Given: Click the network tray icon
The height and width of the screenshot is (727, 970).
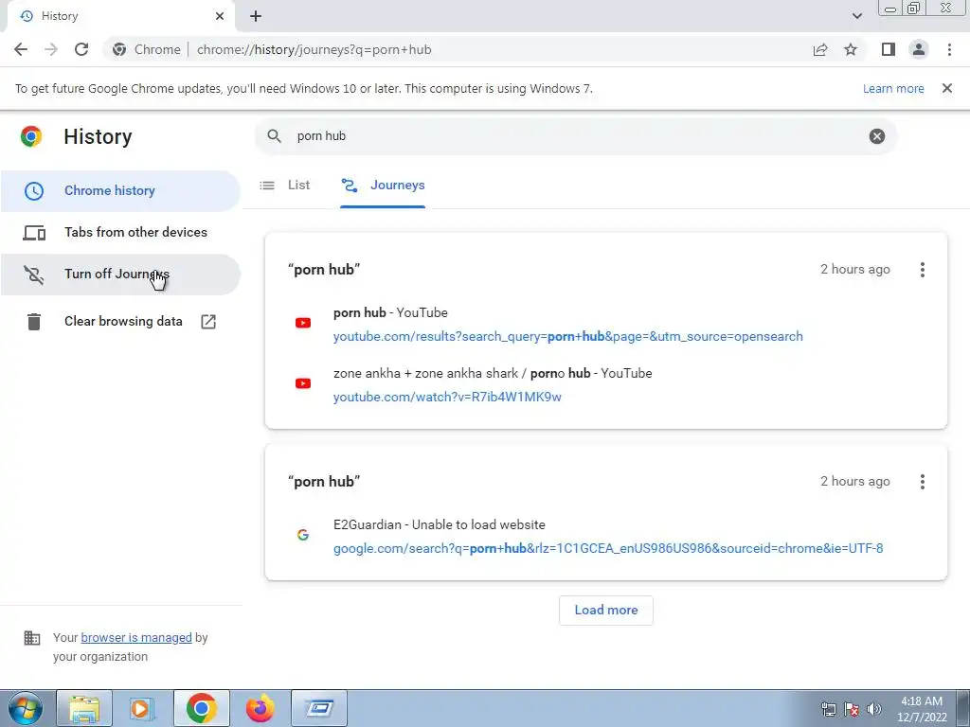Looking at the screenshot, I should point(828,709).
